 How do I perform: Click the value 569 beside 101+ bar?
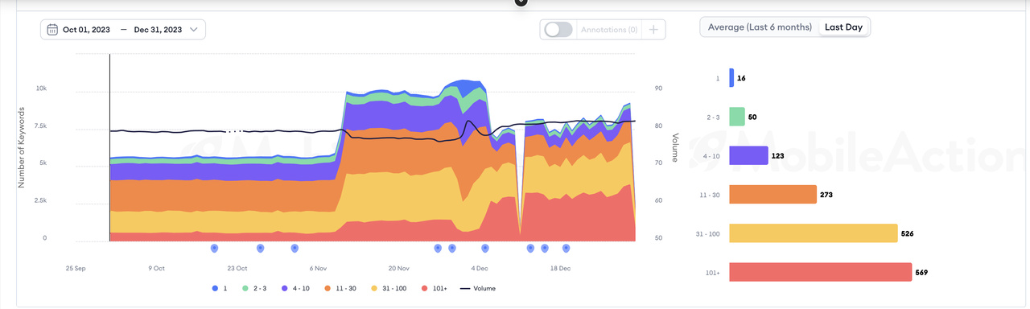(x=921, y=273)
